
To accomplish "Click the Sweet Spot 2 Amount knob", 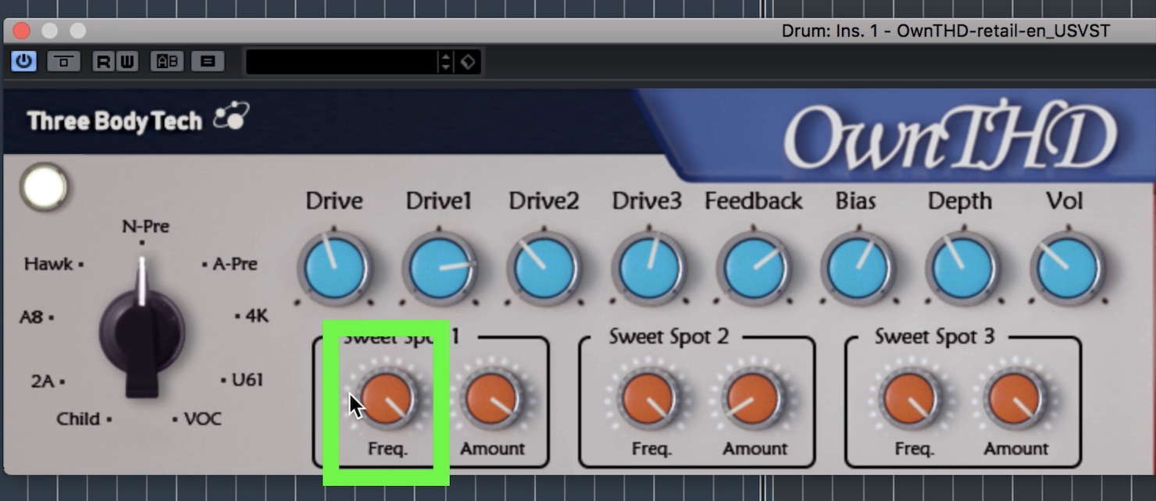I will [x=754, y=398].
